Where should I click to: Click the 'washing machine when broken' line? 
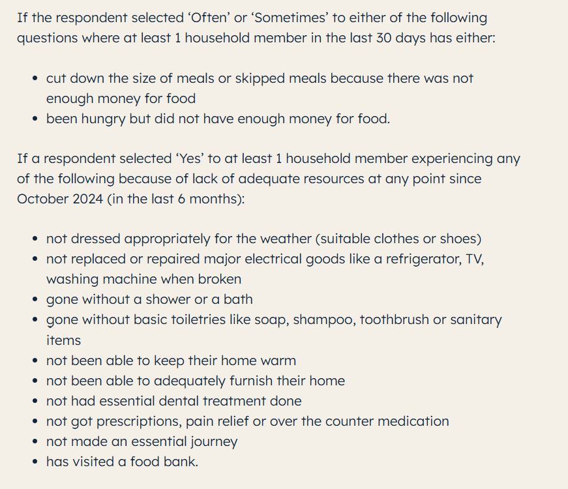tap(143, 279)
